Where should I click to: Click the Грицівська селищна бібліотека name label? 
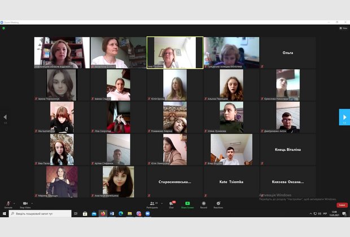pyautogui.click(x=224, y=67)
